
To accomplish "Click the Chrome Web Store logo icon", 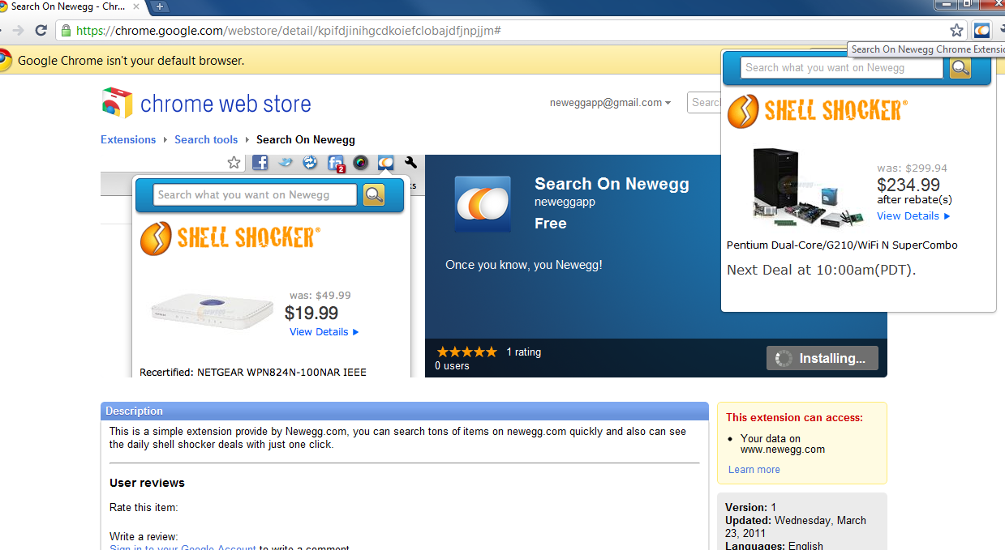I will (117, 103).
